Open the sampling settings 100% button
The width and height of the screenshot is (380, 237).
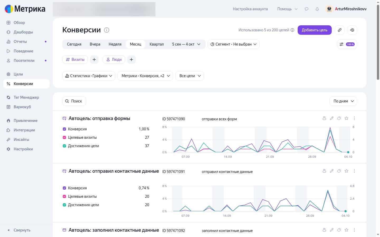[347, 44]
